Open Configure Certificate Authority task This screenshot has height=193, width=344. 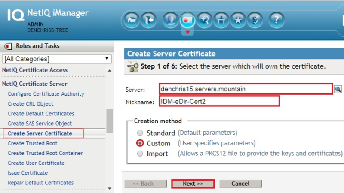(46, 94)
